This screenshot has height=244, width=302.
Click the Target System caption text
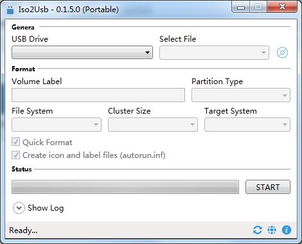(231, 111)
